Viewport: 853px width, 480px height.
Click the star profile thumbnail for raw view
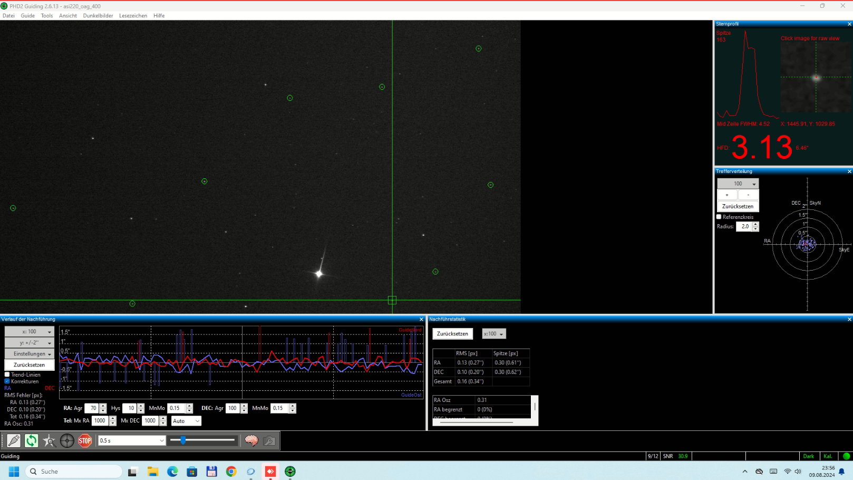point(816,78)
